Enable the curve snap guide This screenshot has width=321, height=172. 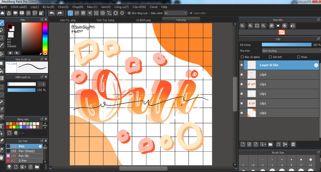[x=109, y=13]
